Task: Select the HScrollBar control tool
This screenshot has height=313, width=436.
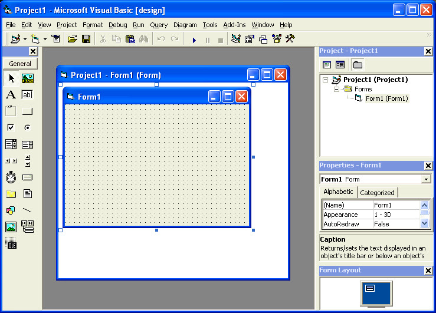Action: tap(11, 161)
